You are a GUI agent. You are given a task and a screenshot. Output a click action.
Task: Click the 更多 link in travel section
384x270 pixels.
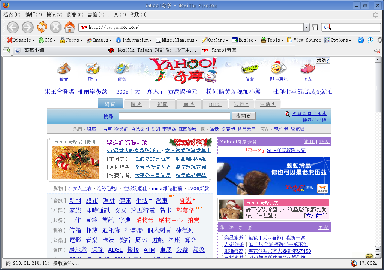[324, 227]
